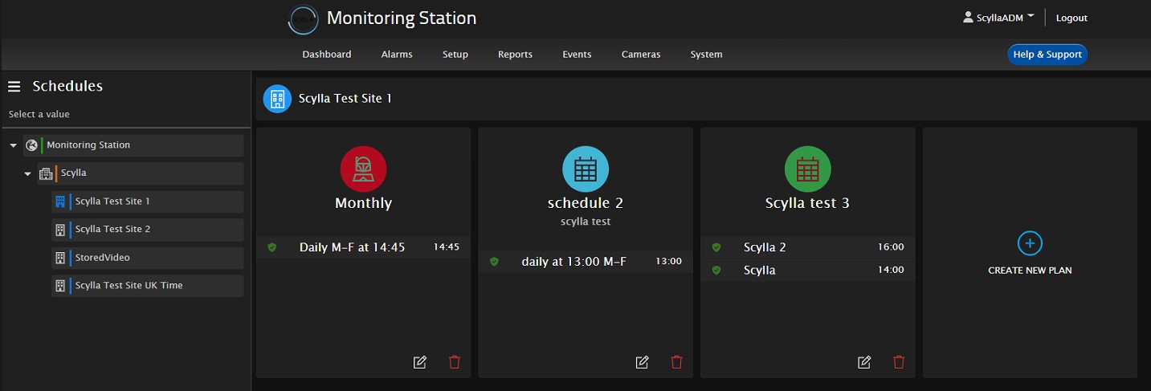Delete the Monthly schedule plan
This screenshot has height=391, width=1151.
[455, 362]
